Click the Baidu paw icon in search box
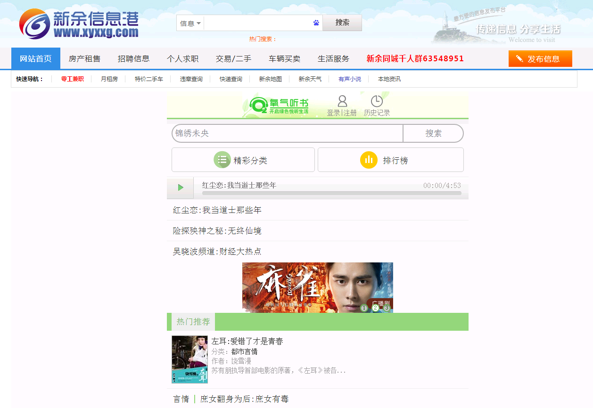Viewport: 593px width, 408px height. coord(316,23)
